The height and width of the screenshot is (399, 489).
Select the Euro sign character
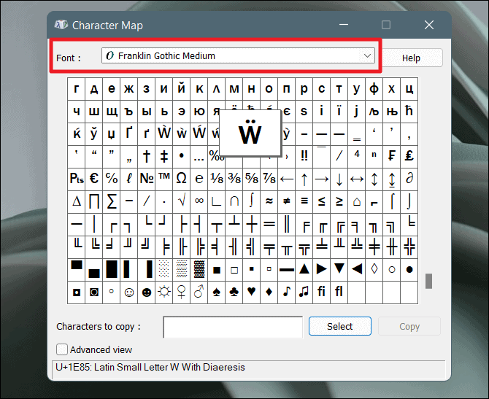tap(94, 179)
